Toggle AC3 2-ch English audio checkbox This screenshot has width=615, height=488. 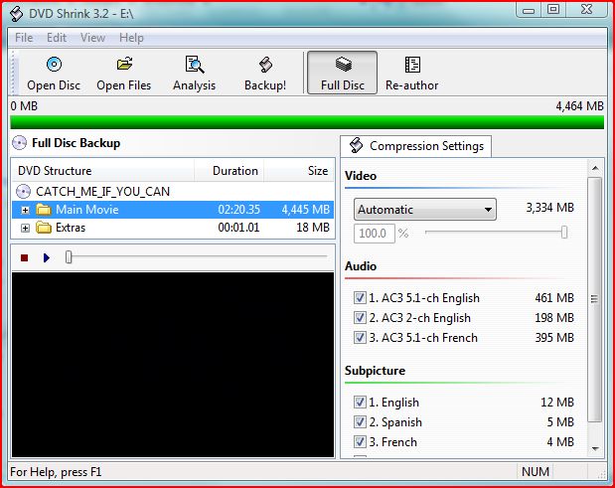(360, 318)
